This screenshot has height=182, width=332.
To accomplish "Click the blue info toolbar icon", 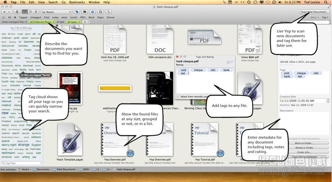I will click(93, 12).
